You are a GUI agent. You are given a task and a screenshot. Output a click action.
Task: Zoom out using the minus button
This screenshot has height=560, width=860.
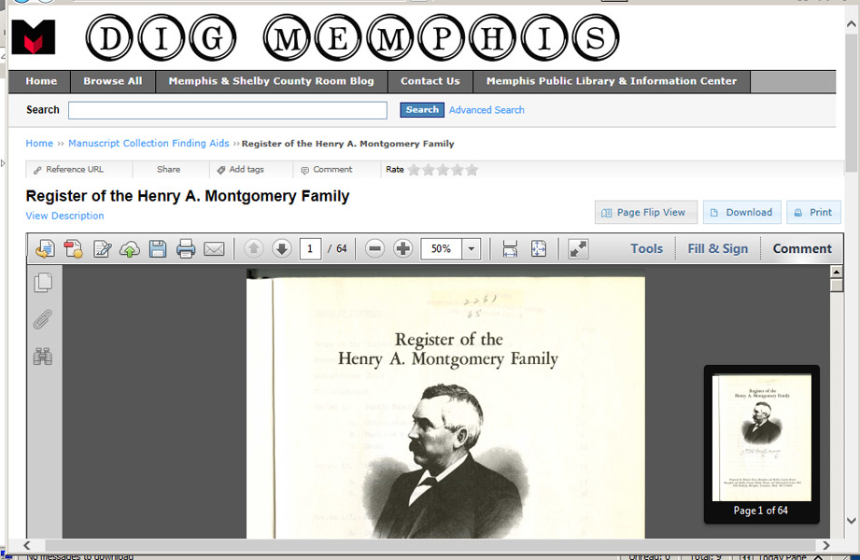click(x=375, y=249)
